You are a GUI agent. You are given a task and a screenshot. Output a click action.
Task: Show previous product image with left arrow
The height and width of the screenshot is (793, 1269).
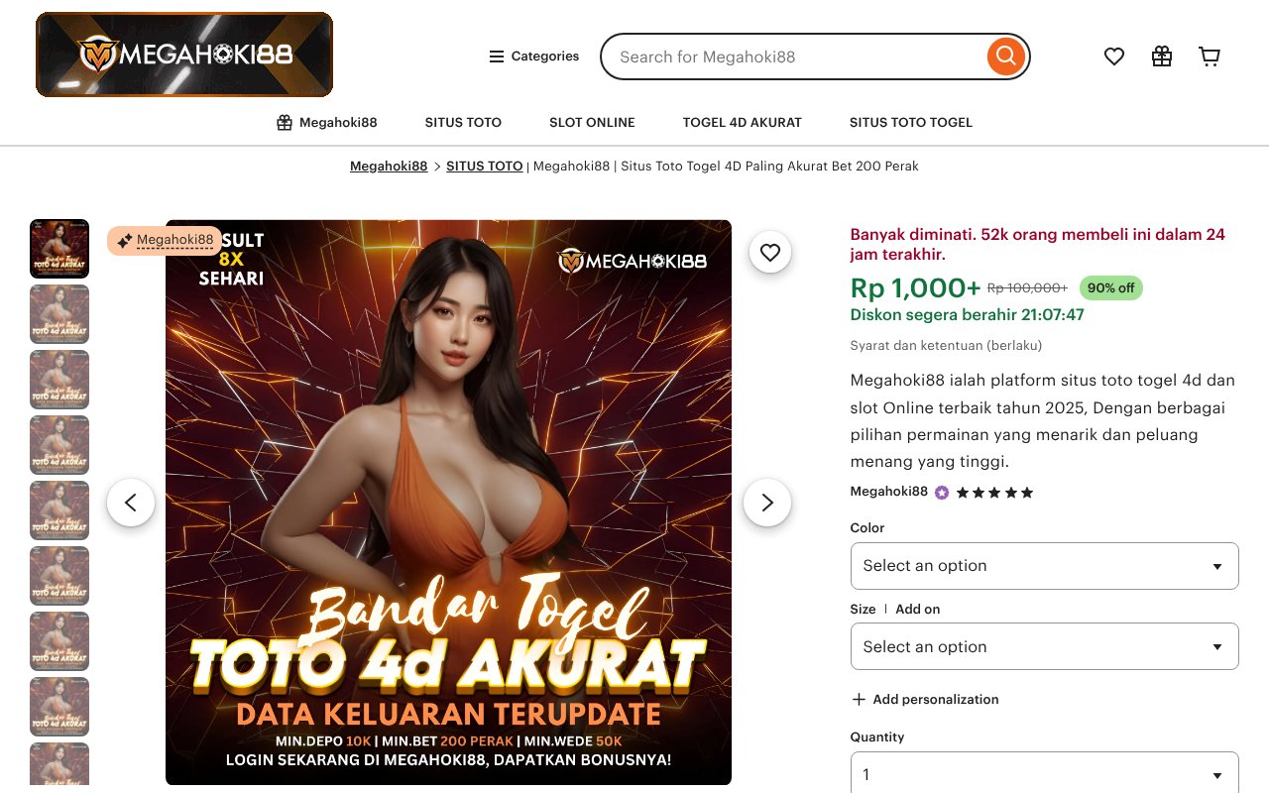pyautogui.click(x=131, y=503)
